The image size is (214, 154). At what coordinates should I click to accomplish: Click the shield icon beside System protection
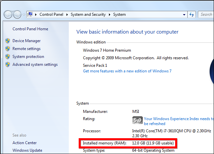(x=8, y=57)
